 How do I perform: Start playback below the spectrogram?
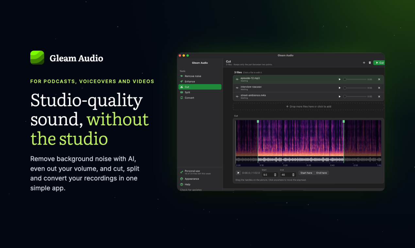(x=238, y=173)
